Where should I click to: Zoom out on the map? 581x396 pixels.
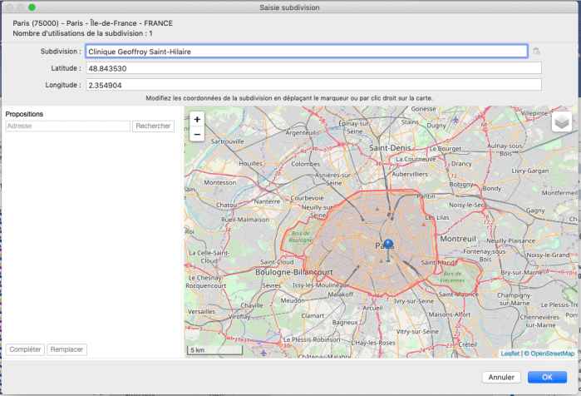click(x=197, y=133)
